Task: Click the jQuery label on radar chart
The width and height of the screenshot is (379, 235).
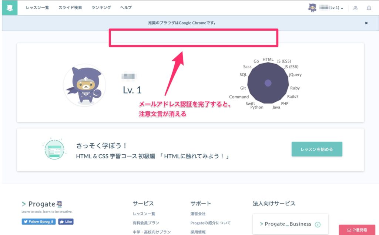Action: 295,75
